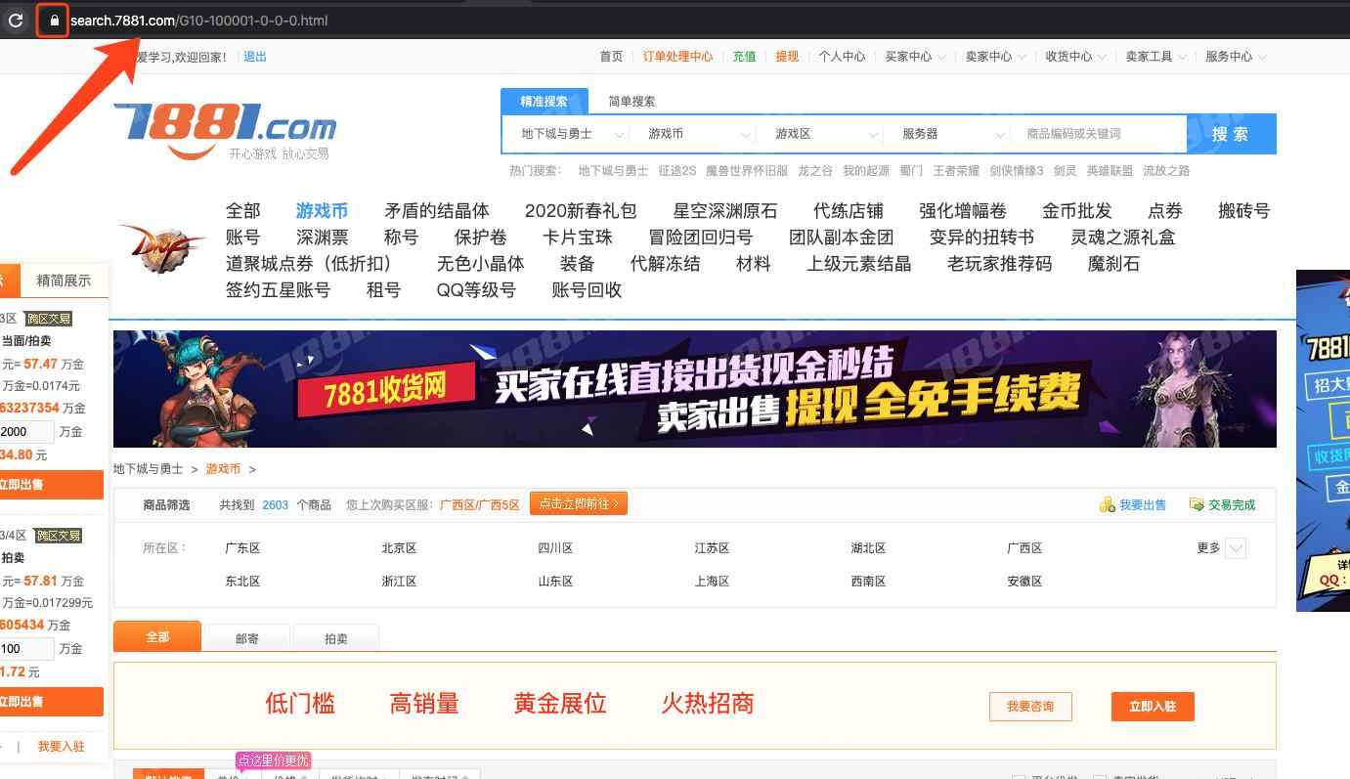Click the 交易完成 icon

coord(1197,504)
